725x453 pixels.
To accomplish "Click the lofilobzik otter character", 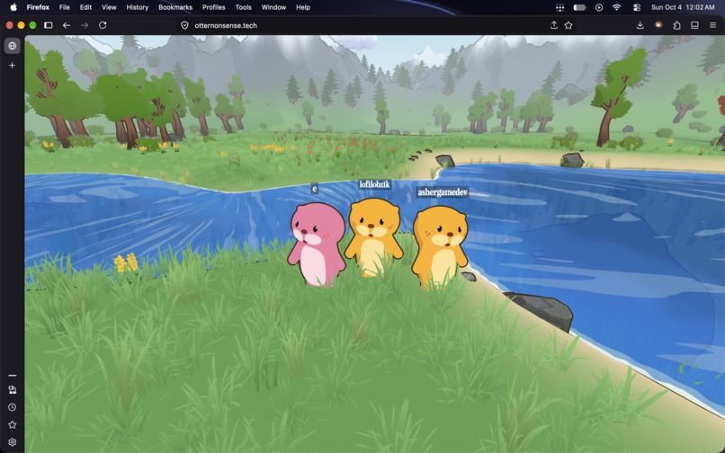I will pos(373,237).
